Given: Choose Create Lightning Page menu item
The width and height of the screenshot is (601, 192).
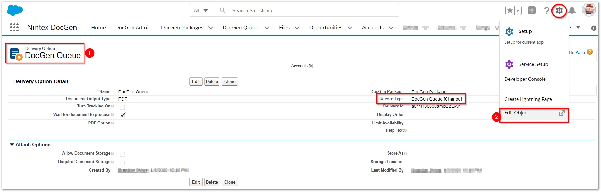Looking at the screenshot, I should [528, 99].
